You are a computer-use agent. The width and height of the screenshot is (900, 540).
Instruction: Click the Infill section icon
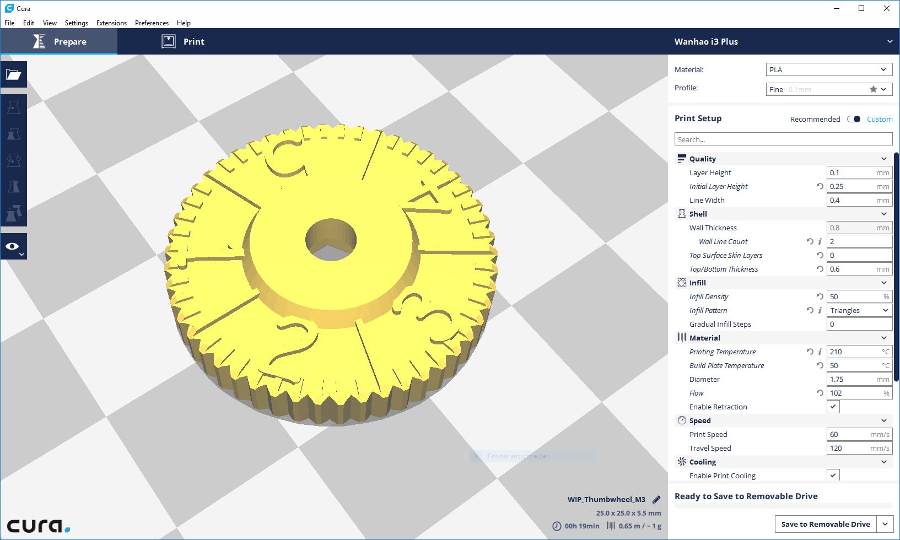click(682, 283)
